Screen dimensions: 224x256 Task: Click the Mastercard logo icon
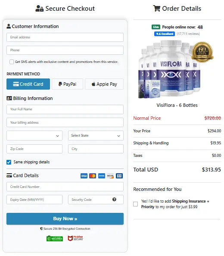[93, 176]
